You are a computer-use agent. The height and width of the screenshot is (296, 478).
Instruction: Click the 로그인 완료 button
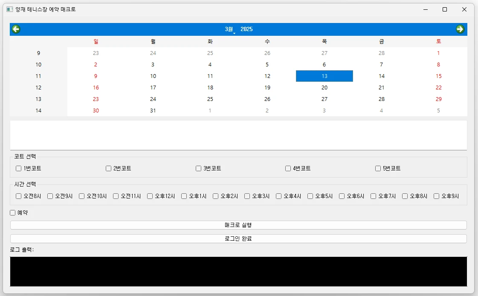click(239, 239)
